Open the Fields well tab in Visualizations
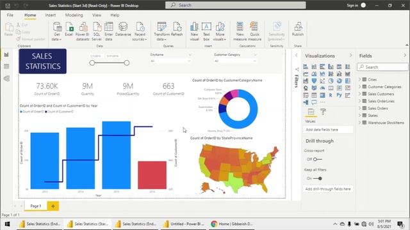 311,112
